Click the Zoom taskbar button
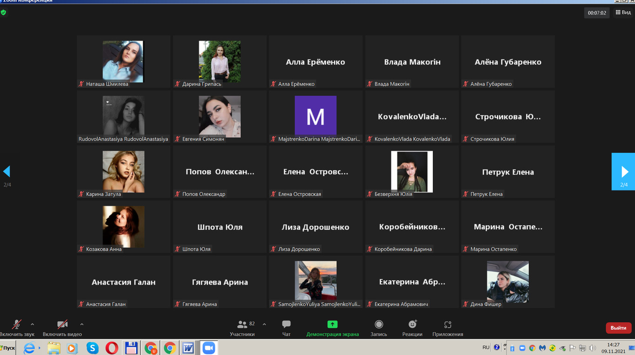Screen dimensions: 635x355 (x=209, y=348)
